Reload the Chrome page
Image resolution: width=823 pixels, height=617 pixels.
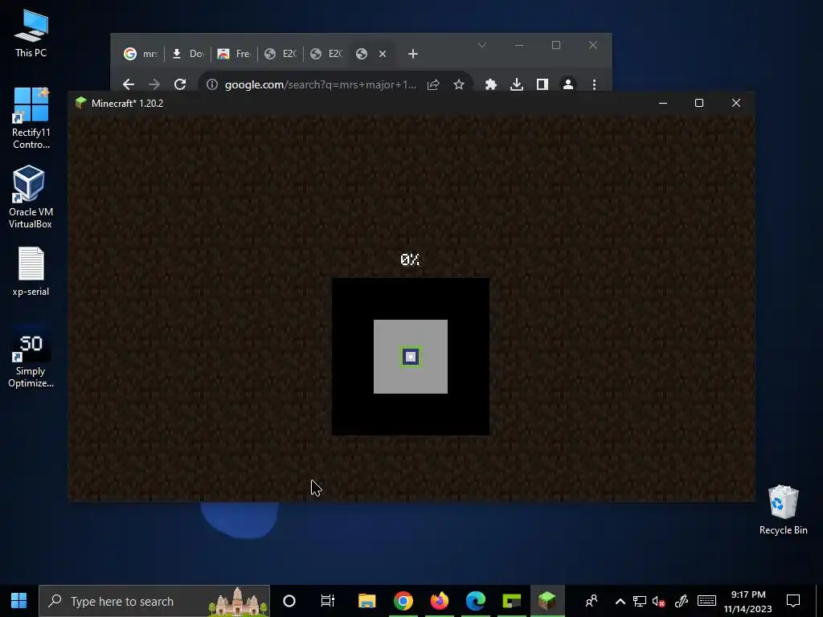tap(180, 84)
